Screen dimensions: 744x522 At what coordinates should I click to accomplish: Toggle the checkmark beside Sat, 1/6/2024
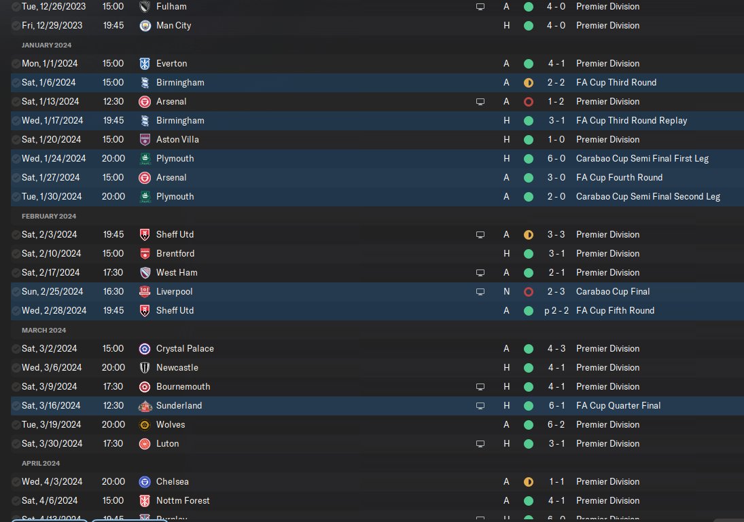(16, 83)
